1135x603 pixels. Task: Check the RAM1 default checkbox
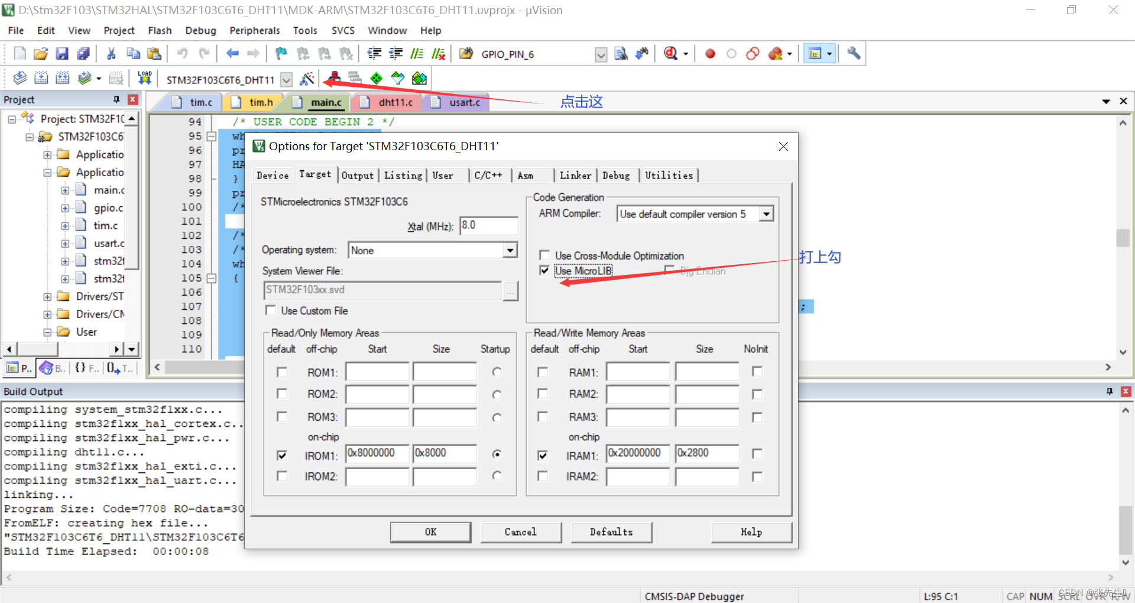click(x=542, y=372)
